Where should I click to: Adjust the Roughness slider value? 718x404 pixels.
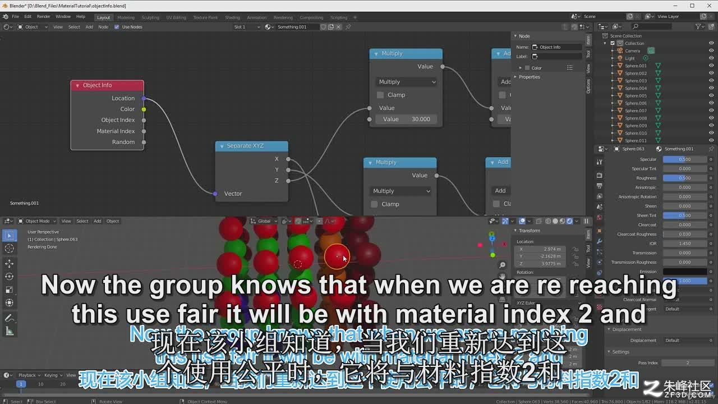coord(685,178)
